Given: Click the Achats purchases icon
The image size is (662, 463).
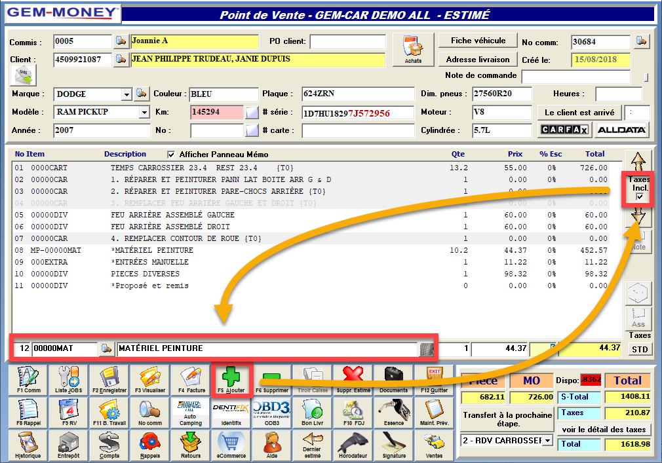Looking at the screenshot, I should [413, 50].
